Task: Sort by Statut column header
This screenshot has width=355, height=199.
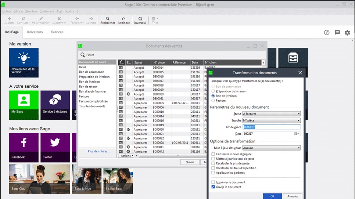Action: tap(142, 63)
